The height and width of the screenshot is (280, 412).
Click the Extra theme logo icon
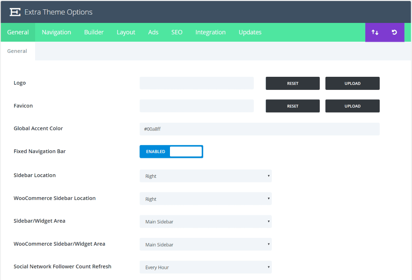[x=15, y=12]
